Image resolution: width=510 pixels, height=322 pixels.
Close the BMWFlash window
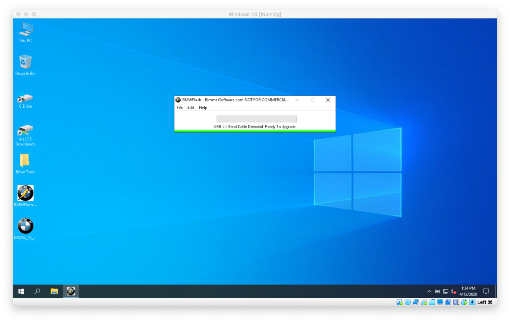click(328, 100)
